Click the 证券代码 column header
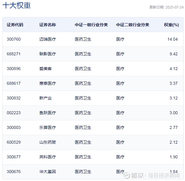 pos(15,25)
